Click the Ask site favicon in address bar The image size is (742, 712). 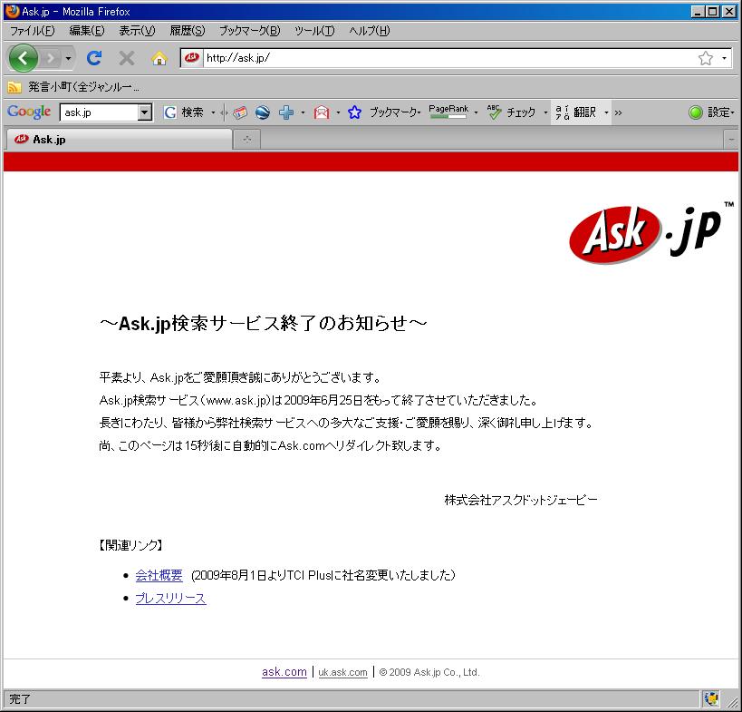[192, 58]
